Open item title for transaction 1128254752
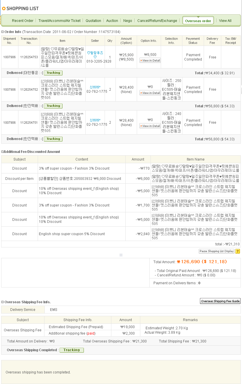The image size is (242, 384). click(63, 89)
